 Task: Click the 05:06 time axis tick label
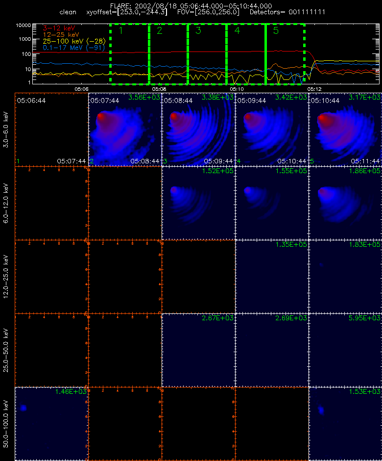click(81, 89)
